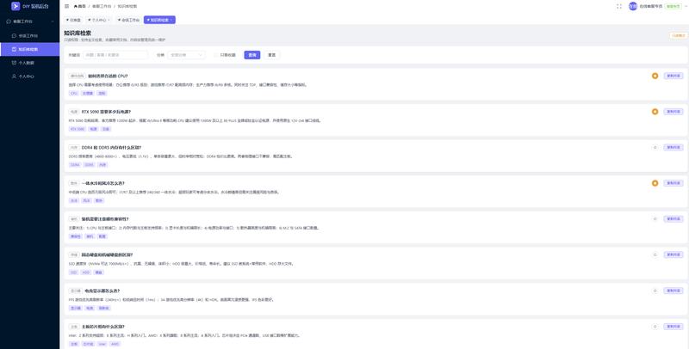Click the DDR5 tag chip
This screenshot has width=689, height=349.
[89, 165]
